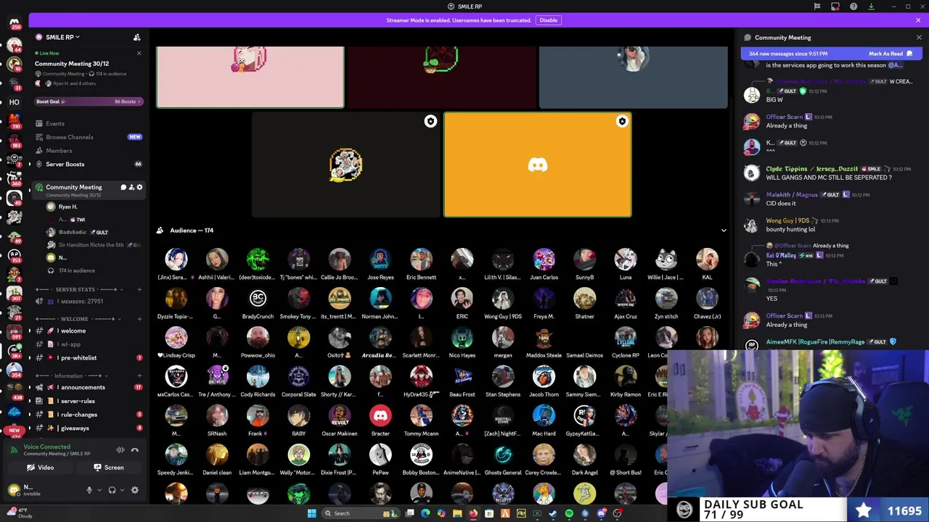Collapse the SERVER STATS category
Image resolution: width=929 pixels, height=522 pixels.
click(x=80, y=289)
